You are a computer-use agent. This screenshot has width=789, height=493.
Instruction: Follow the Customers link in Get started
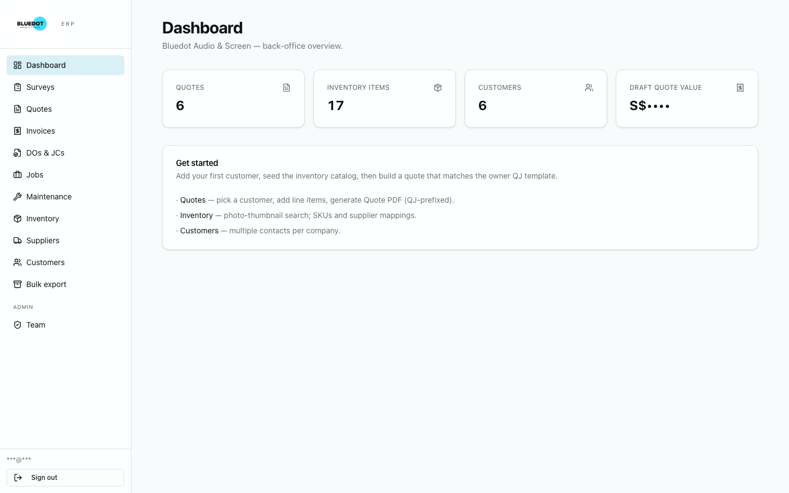199,231
